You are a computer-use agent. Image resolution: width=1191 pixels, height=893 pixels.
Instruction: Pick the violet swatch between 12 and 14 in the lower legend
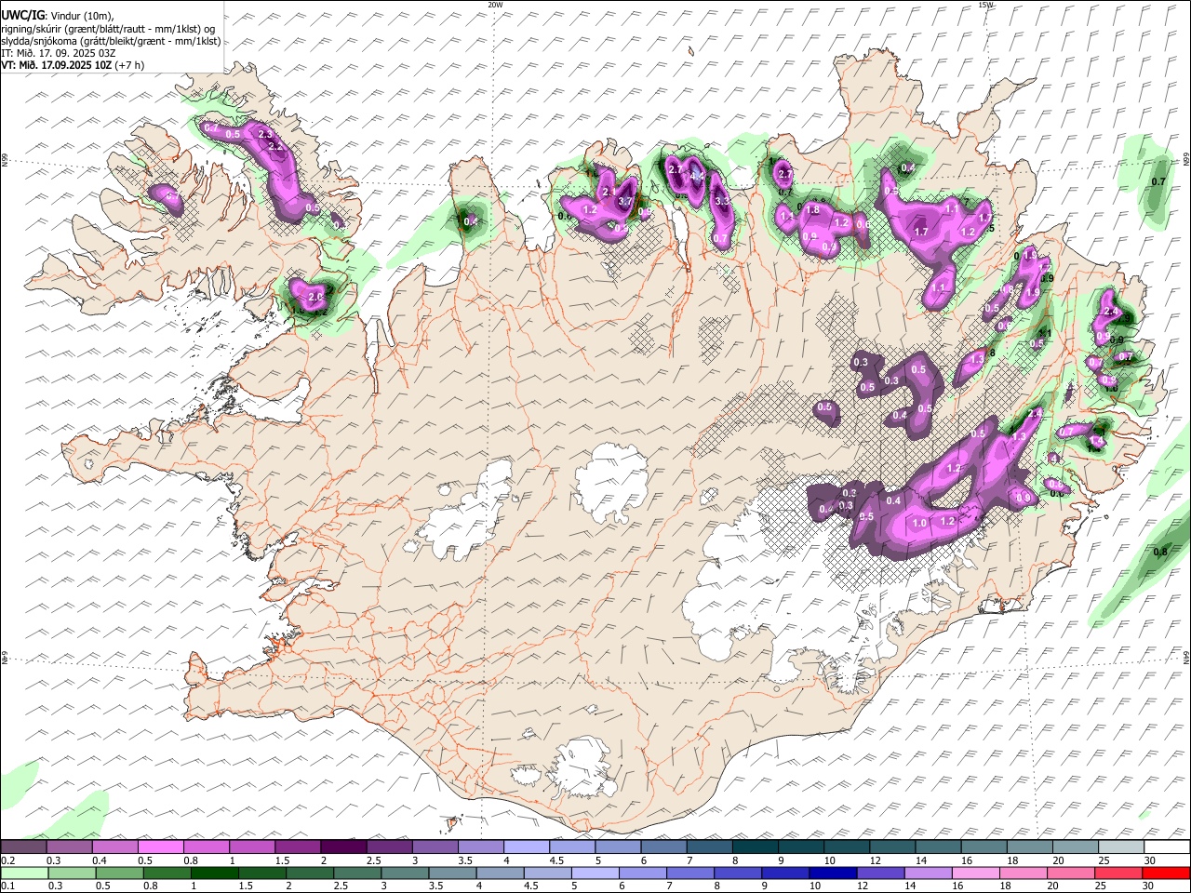tap(880, 873)
